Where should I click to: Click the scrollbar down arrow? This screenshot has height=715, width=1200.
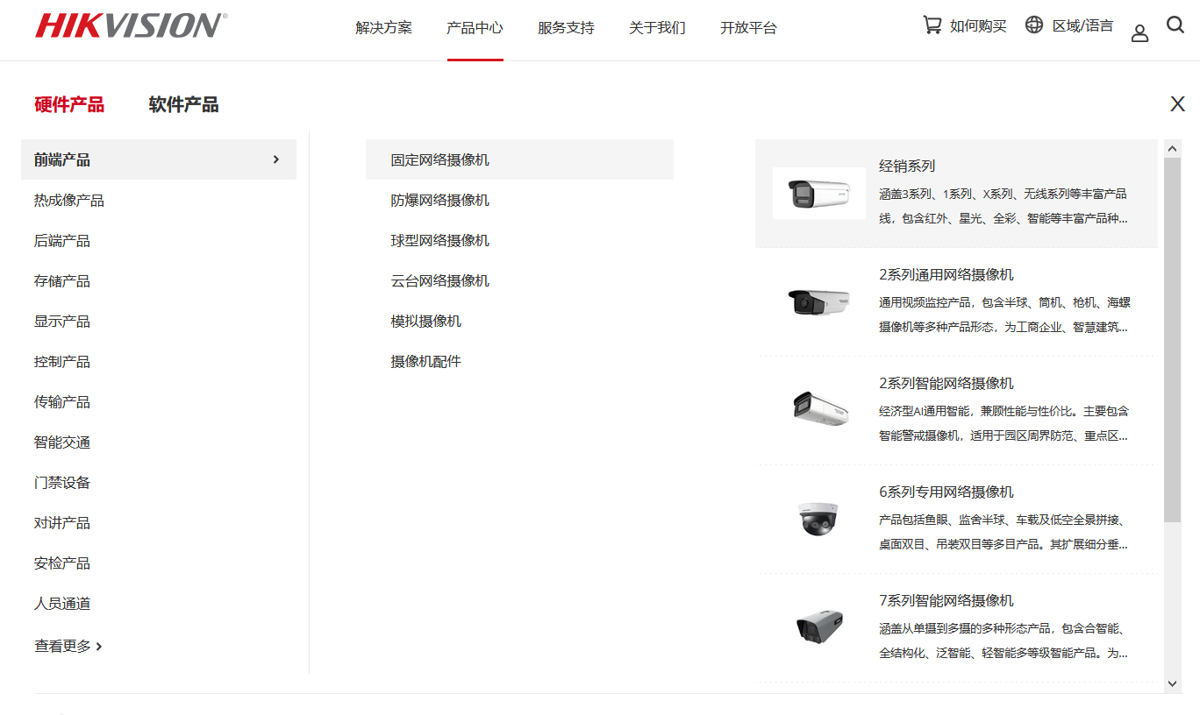[x=1173, y=683]
